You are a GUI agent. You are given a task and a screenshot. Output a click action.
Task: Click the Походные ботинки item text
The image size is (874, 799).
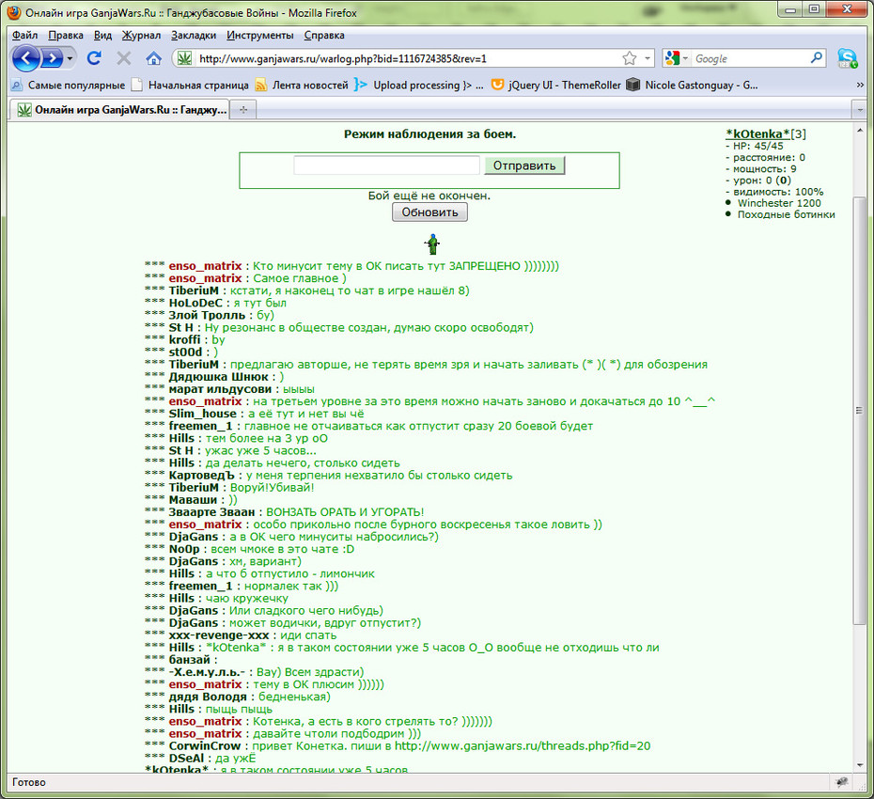(x=786, y=214)
